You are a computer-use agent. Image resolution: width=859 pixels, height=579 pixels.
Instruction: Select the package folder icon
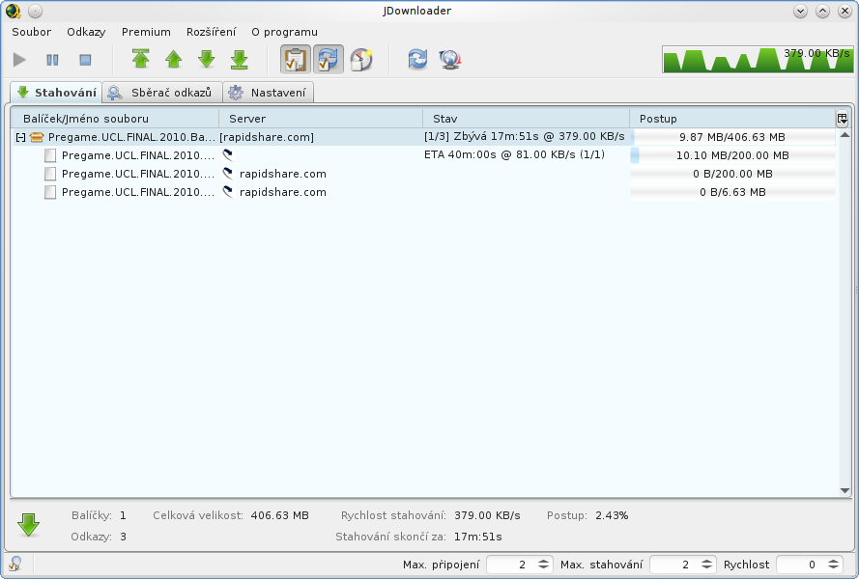tap(36, 137)
